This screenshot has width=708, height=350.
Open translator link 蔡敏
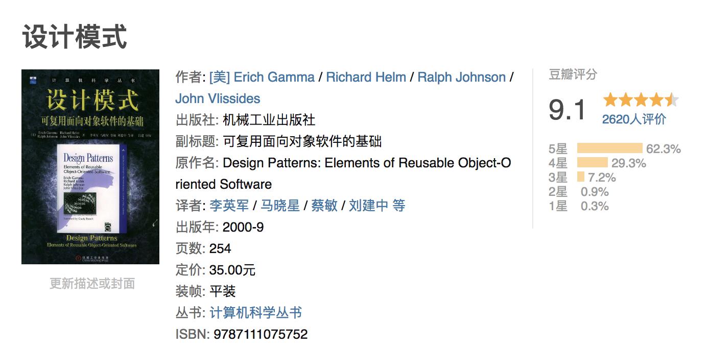[x=324, y=206]
